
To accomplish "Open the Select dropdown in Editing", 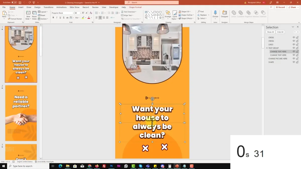I will coord(202,18).
